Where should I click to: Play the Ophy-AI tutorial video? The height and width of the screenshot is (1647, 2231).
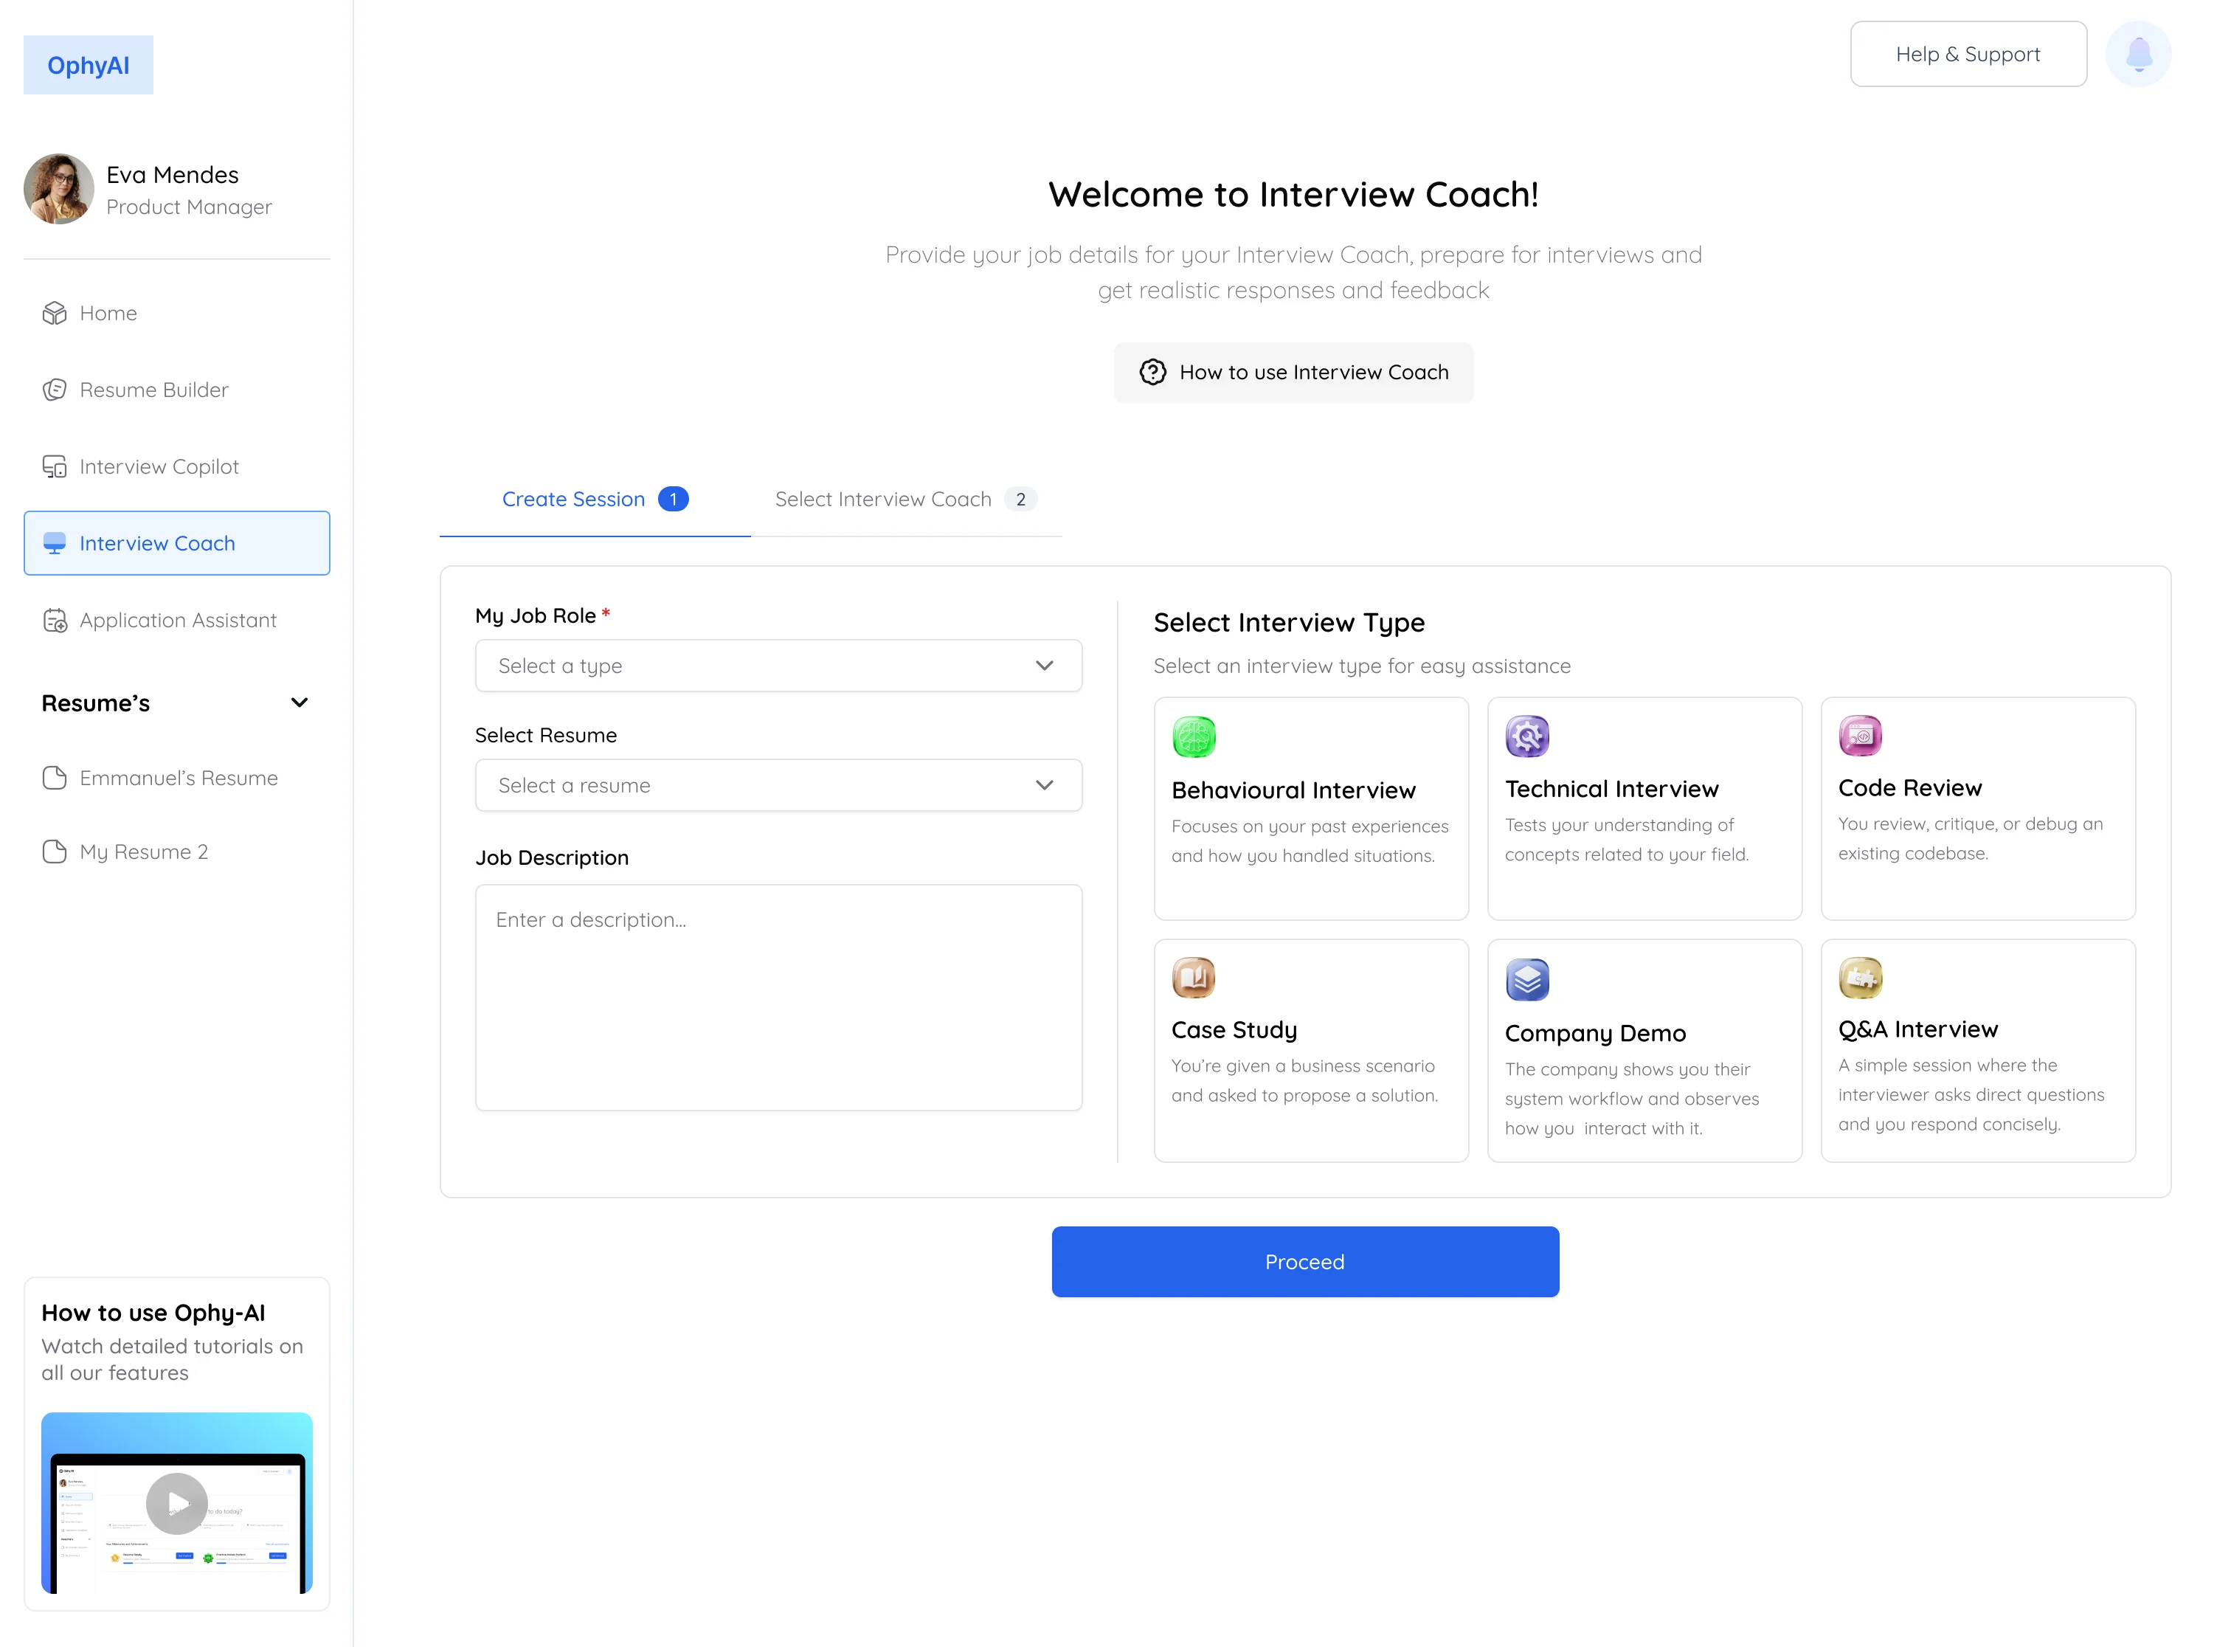pos(176,1503)
